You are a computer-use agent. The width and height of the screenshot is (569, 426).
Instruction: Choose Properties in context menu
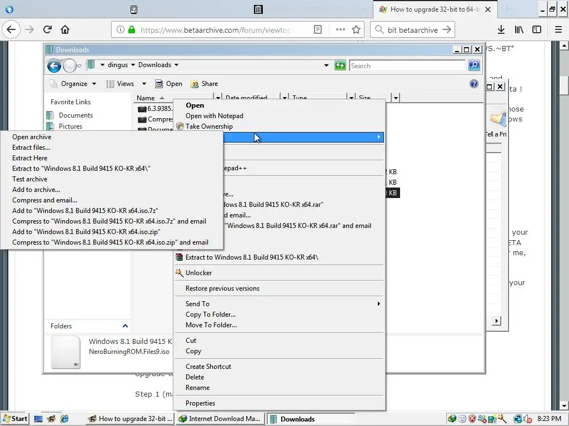(x=200, y=403)
